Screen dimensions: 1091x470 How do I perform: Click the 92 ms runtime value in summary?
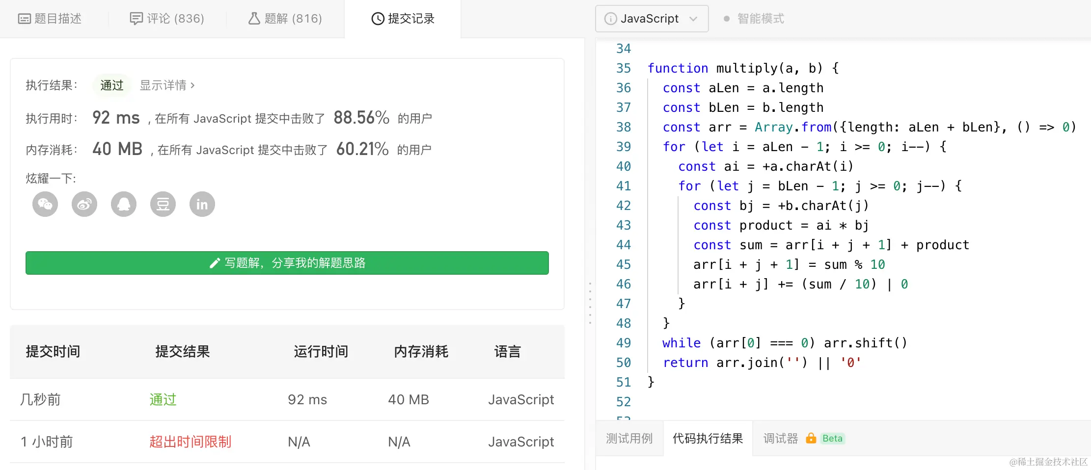click(116, 118)
